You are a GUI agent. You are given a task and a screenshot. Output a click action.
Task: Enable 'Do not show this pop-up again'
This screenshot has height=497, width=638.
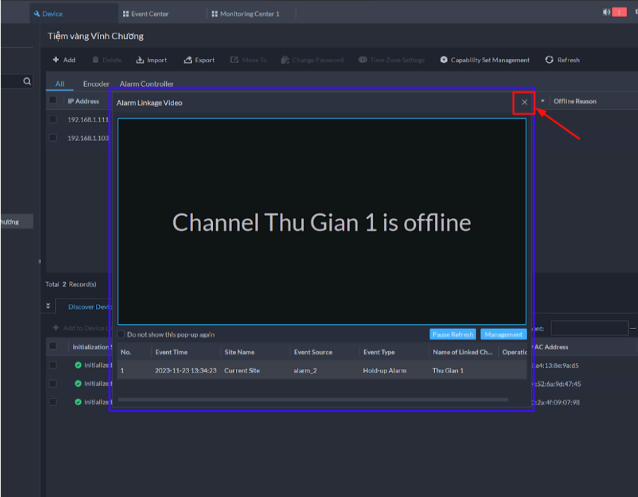coord(121,334)
